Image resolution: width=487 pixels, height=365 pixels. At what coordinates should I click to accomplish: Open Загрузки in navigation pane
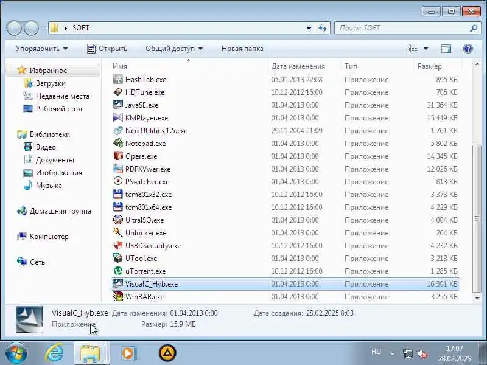pyautogui.click(x=51, y=83)
